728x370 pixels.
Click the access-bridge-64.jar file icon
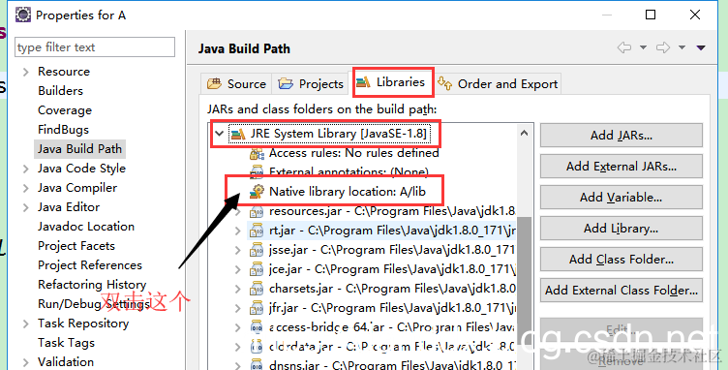[257, 327]
